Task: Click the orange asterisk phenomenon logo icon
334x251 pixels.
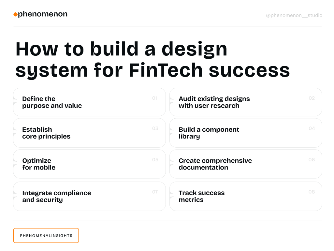Action: click(x=15, y=14)
